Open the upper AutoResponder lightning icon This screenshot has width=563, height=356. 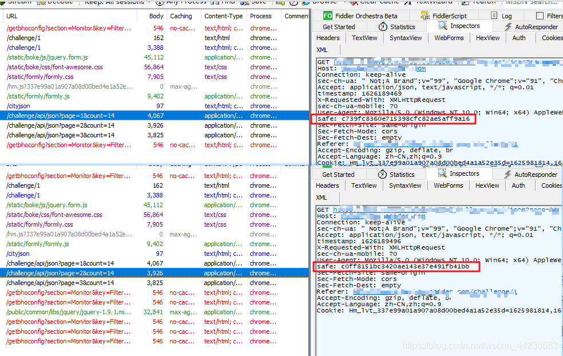(x=508, y=26)
